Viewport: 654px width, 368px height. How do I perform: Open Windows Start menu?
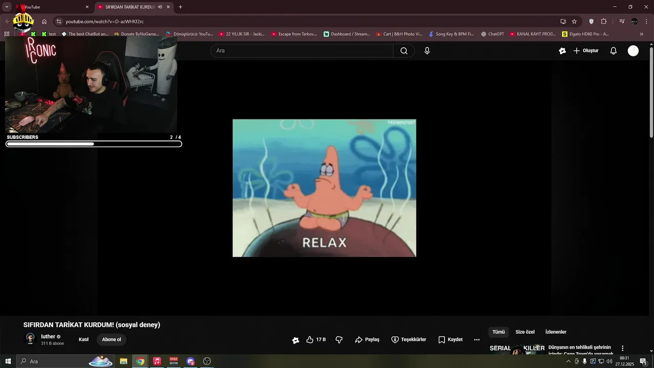tap(8, 361)
